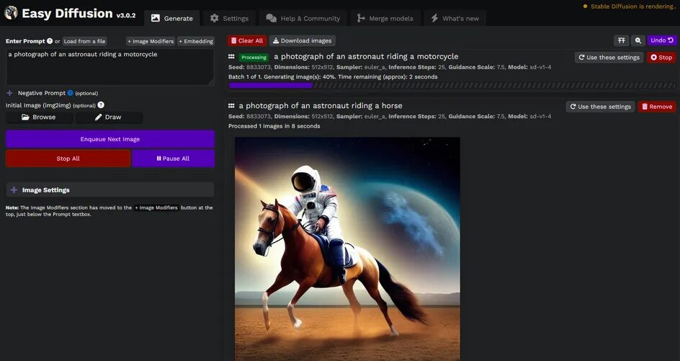Click the Enqueue Next Image button
This screenshot has height=361, width=680.
pyautogui.click(x=110, y=139)
